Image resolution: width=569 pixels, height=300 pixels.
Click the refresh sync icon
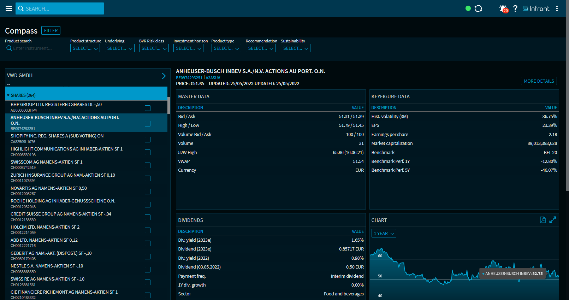[x=478, y=8]
